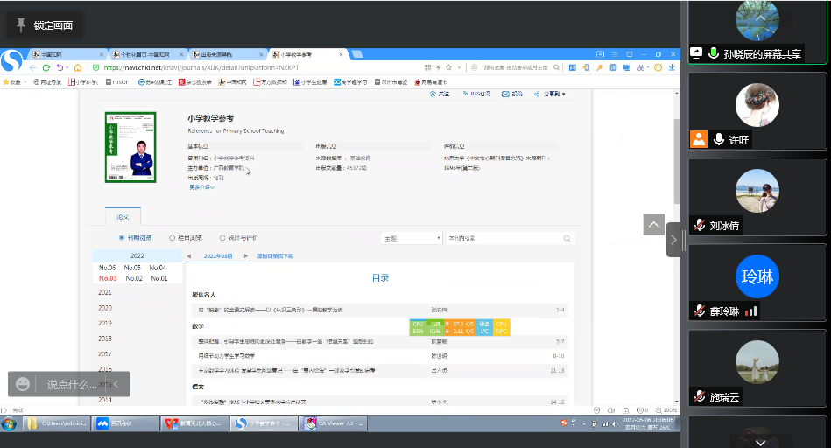Click the 小学教学参考 journal cover thumbnail
This screenshot has width=831, height=448.
pyautogui.click(x=130, y=147)
